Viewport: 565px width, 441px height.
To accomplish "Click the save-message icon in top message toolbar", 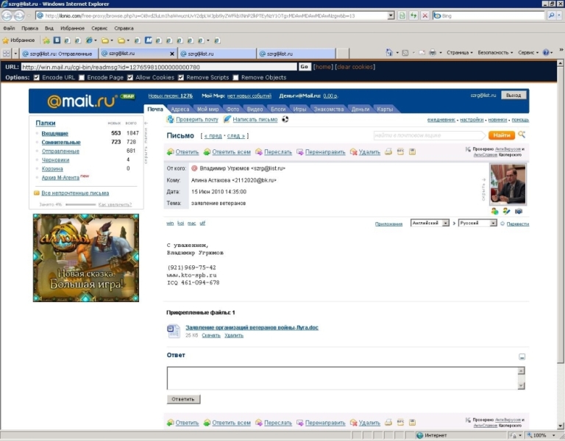I will coord(412,152).
